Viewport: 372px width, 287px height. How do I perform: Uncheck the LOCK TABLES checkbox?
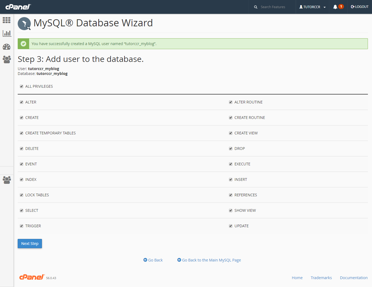click(22, 195)
